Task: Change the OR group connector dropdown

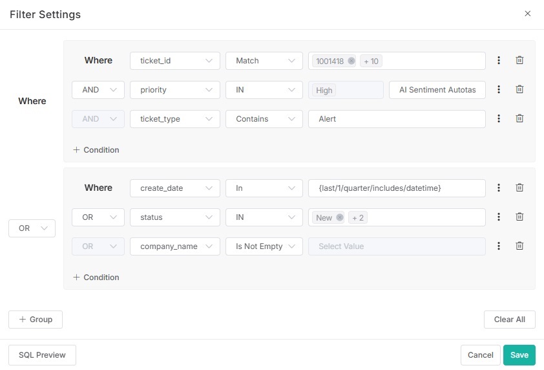Action: [x=32, y=228]
